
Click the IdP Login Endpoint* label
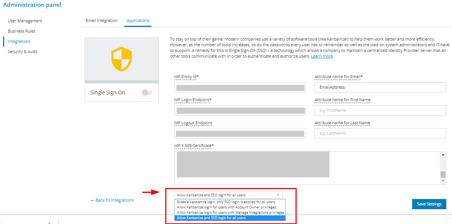(193, 100)
